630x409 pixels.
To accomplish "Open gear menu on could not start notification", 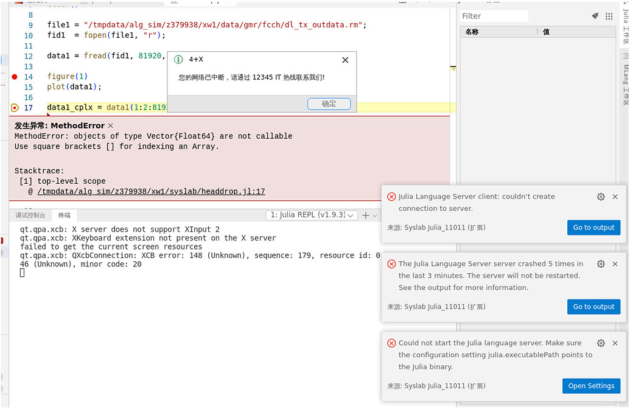I will (601, 343).
